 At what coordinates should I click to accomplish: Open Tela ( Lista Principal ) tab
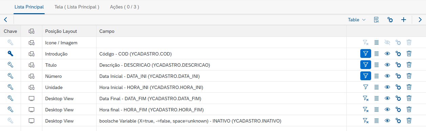click(77, 7)
